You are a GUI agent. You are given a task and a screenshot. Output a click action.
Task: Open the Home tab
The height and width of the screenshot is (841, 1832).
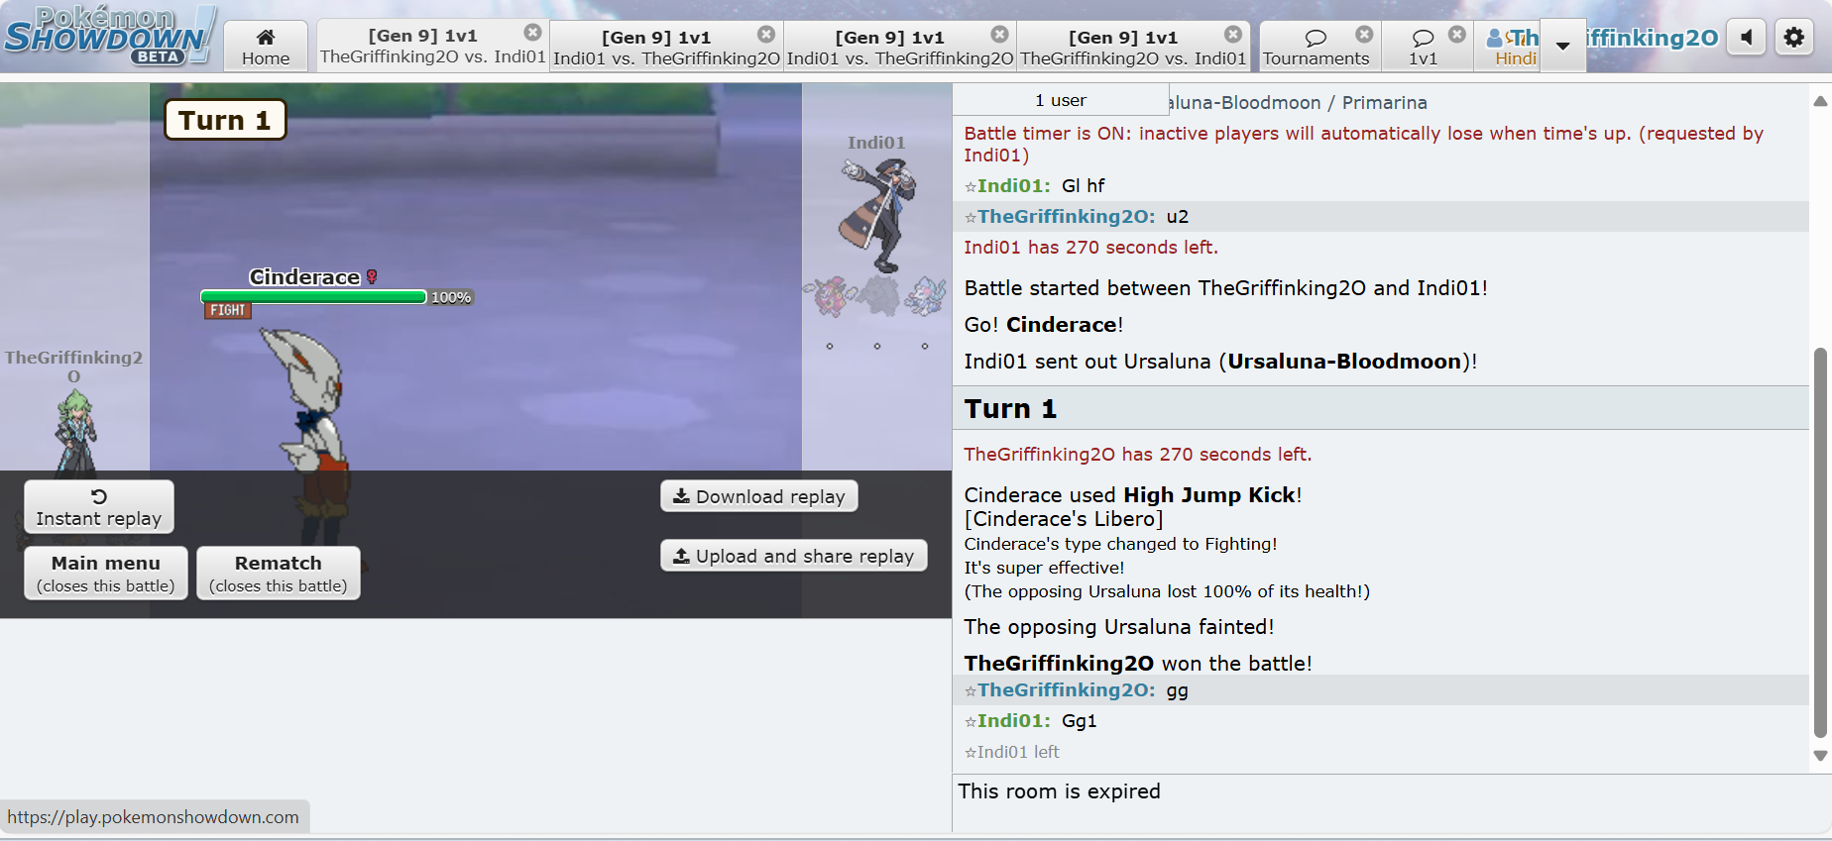[x=266, y=47]
